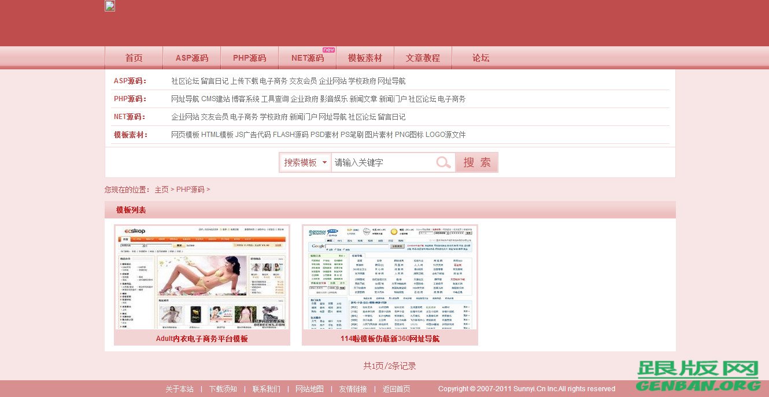Open the ASP源码 menu item
The image size is (769, 397).
pyautogui.click(x=191, y=57)
